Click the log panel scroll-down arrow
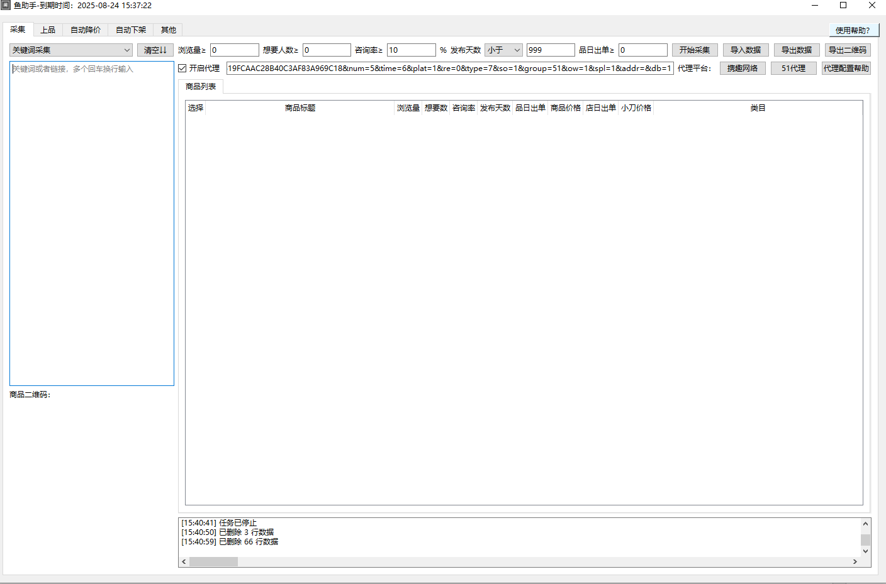 [865, 551]
